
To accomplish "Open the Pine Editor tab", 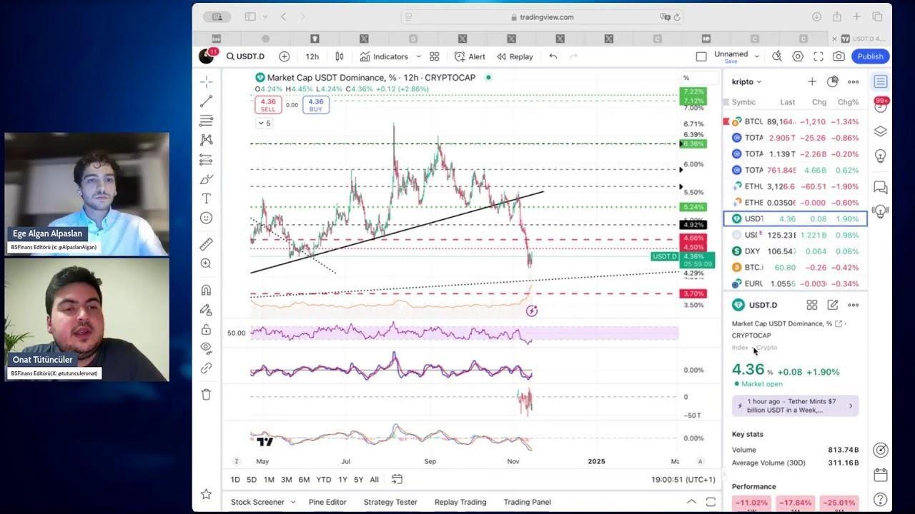I will coord(327,502).
